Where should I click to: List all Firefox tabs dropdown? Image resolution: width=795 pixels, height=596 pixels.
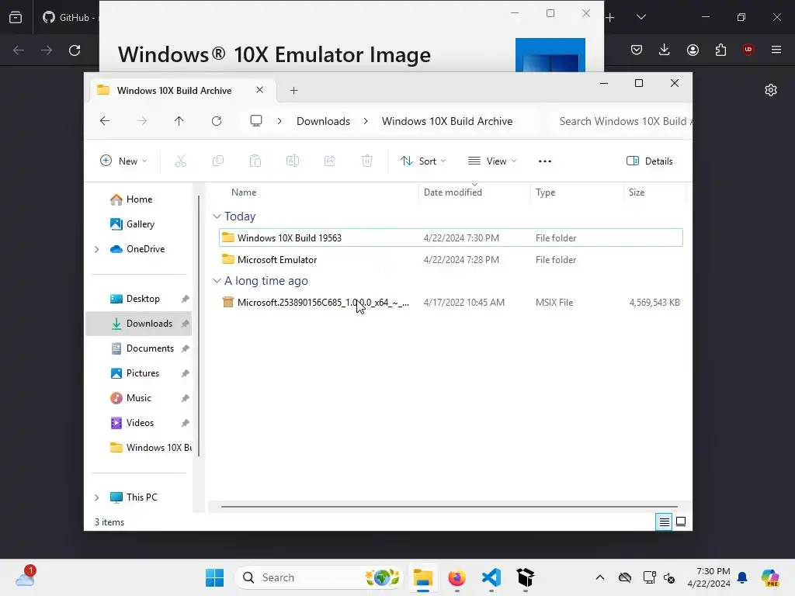[641, 17]
